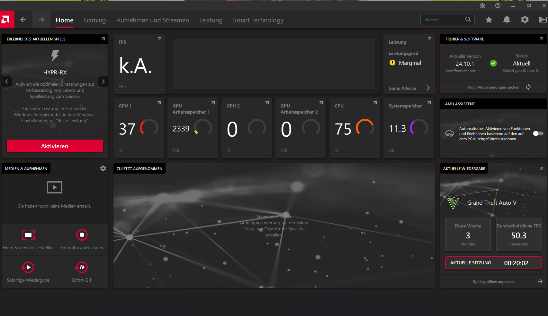Go back with the left arrow
This screenshot has width=548, height=316.
point(23,20)
